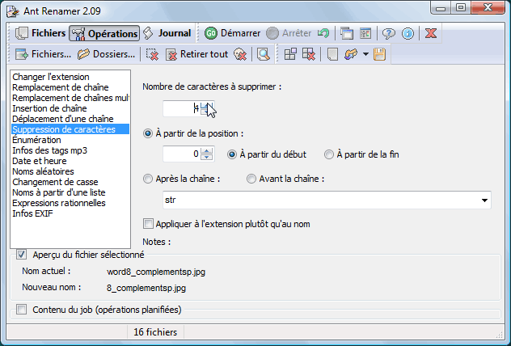Click the save batch floppy disk icon

(x=379, y=54)
